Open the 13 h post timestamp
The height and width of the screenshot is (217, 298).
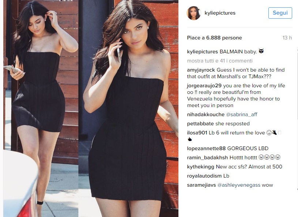(287, 38)
